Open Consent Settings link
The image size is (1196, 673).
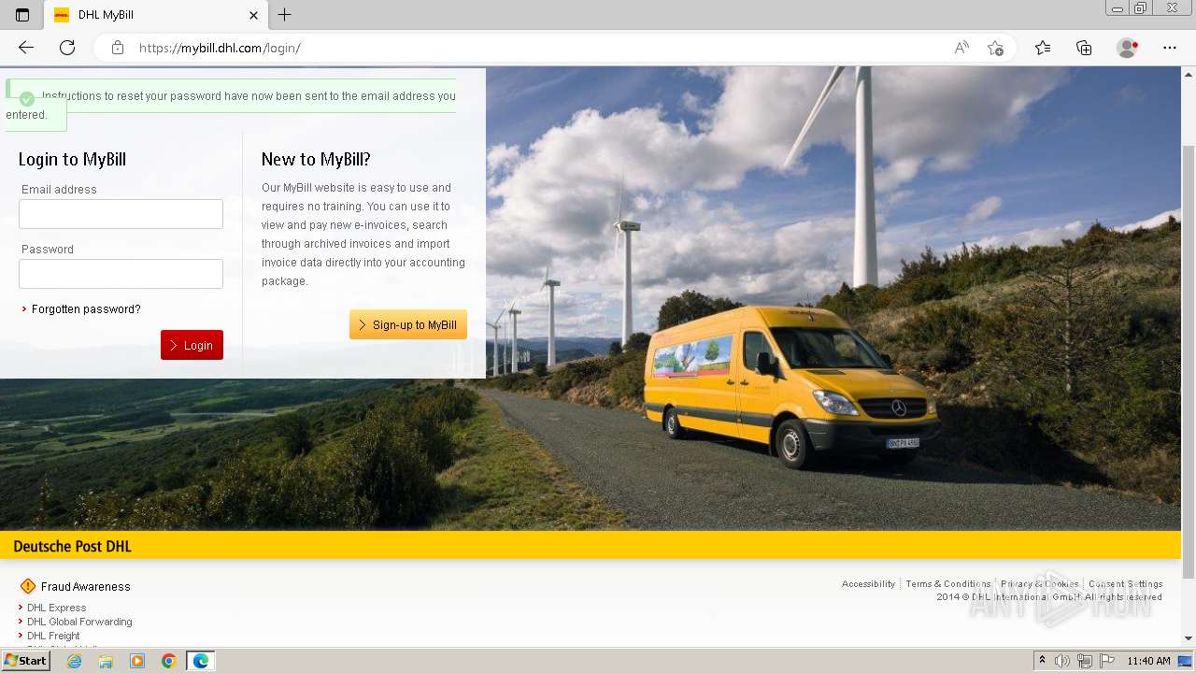[1125, 584]
